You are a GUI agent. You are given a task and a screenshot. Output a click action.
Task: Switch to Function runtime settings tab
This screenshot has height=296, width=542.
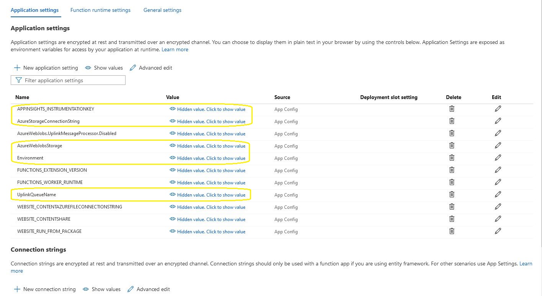(100, 10)
